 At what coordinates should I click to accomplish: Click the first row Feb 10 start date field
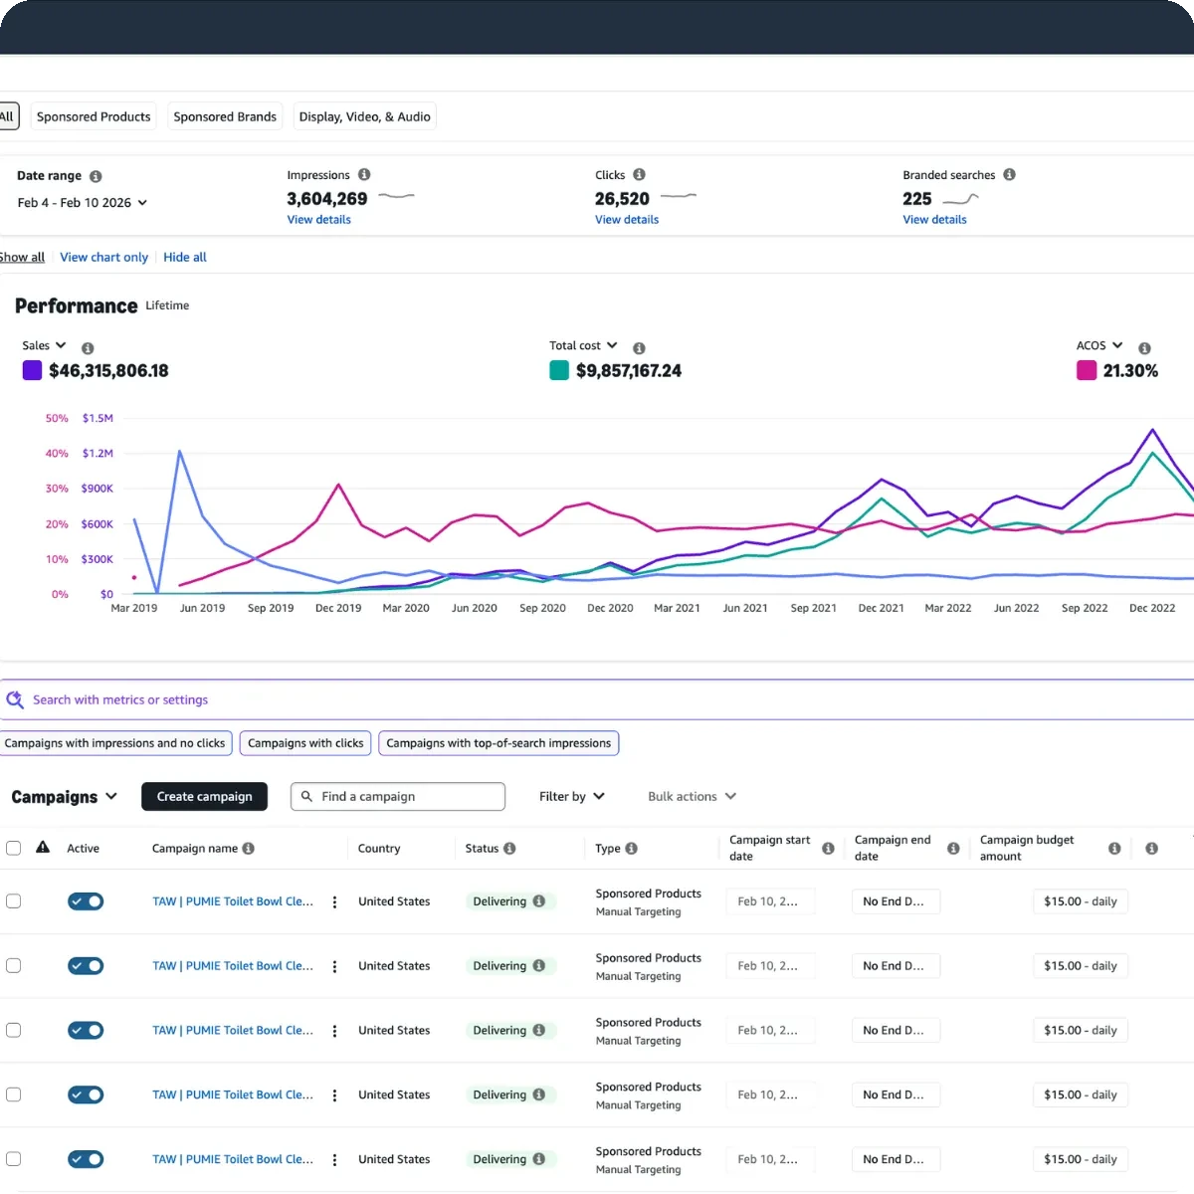point(771,901)
